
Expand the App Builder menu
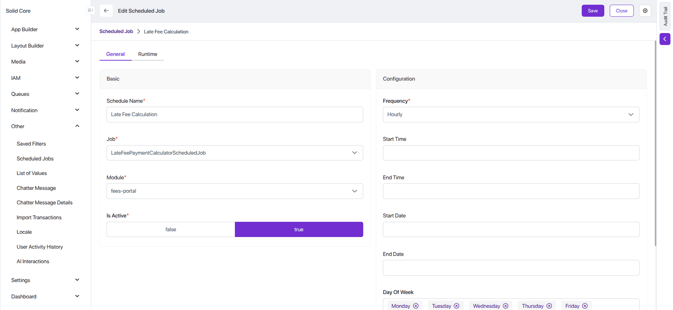(45, 29)
